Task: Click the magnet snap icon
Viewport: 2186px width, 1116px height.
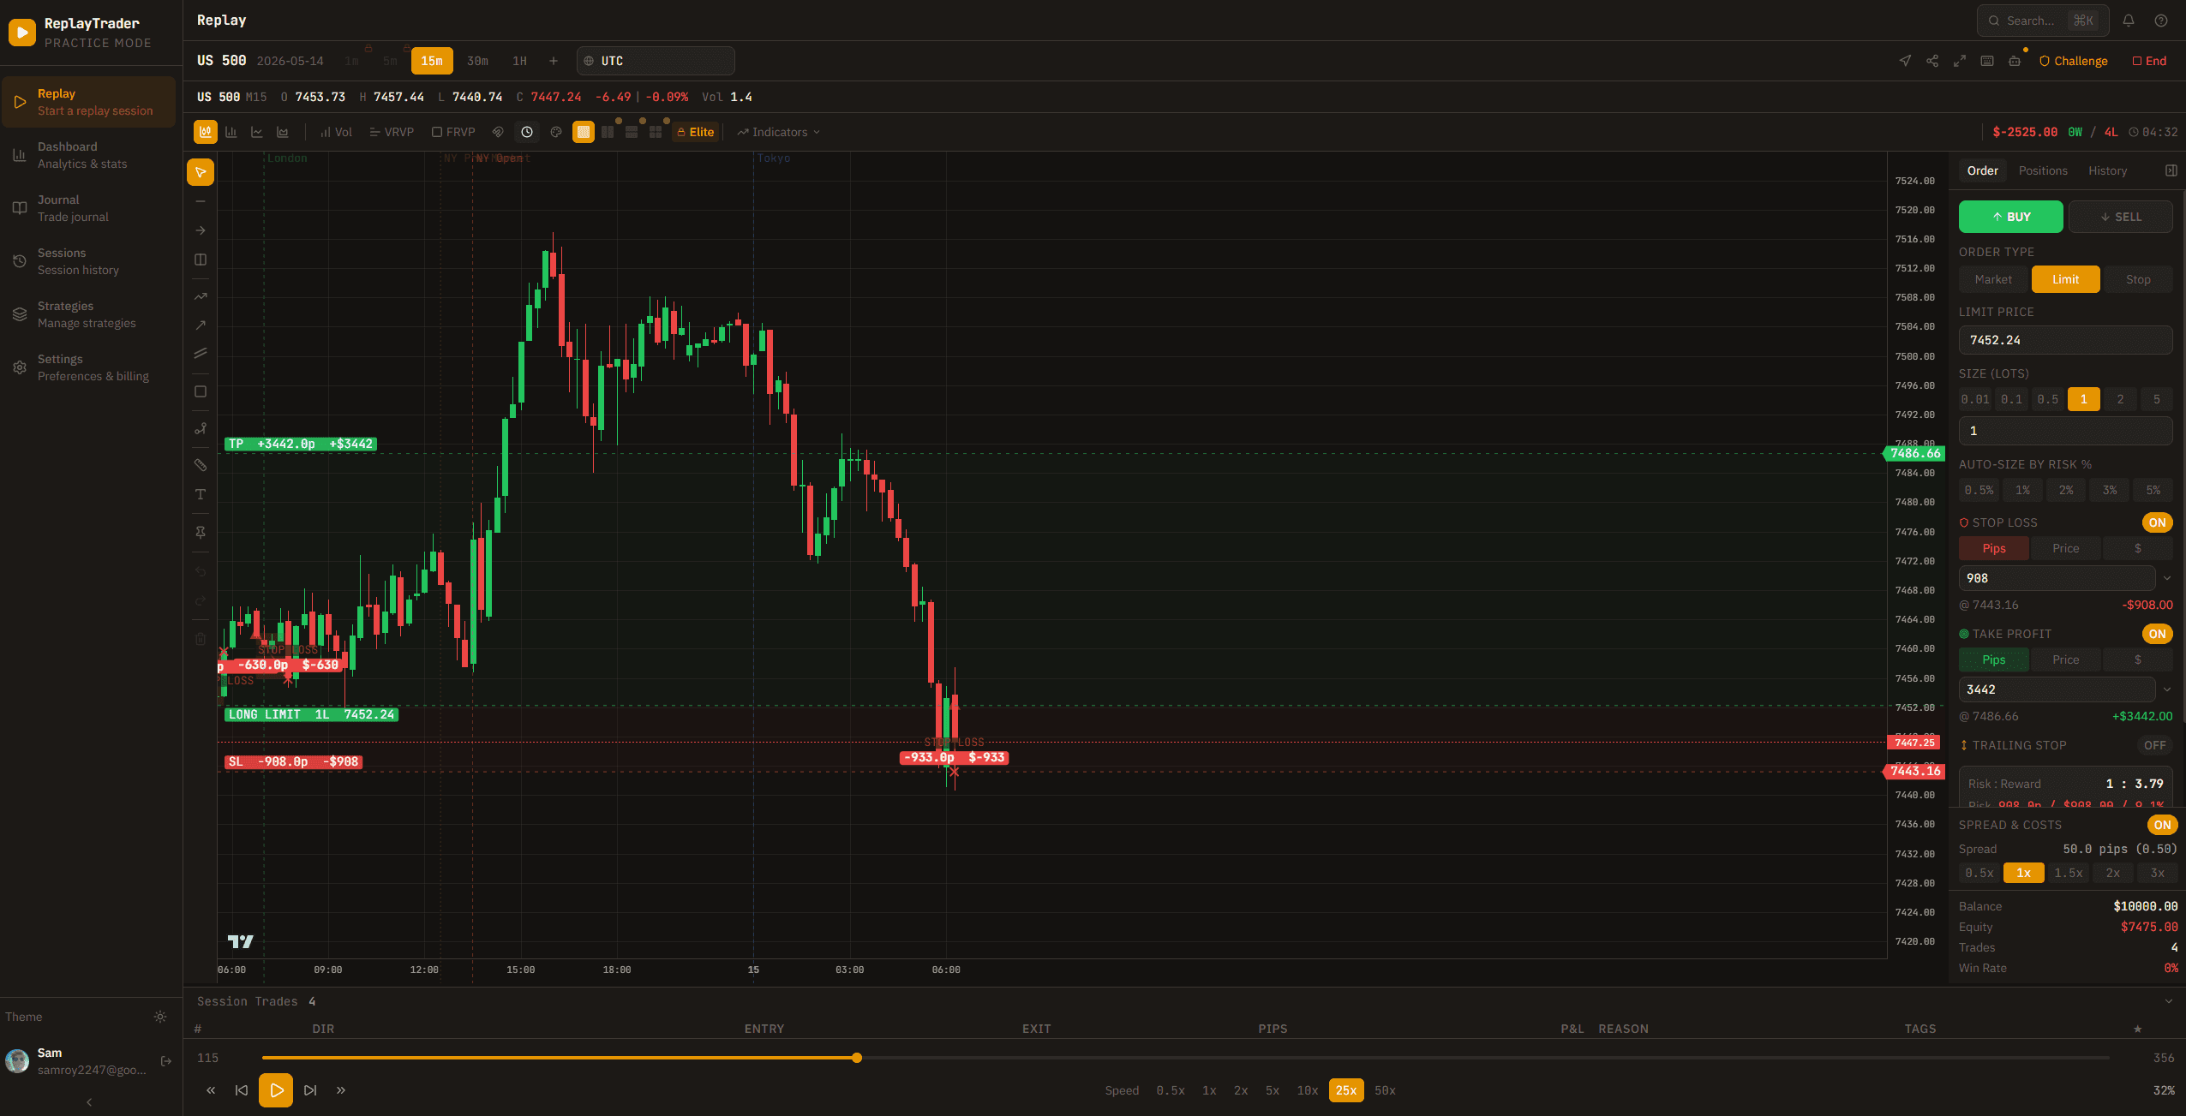Action: pyautogui.click(x=498, y=132)
